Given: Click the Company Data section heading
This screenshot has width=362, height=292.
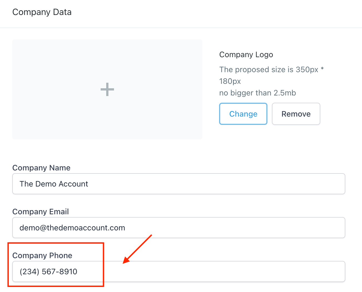Looking at the screenshot, I should (x=42, y=12).
